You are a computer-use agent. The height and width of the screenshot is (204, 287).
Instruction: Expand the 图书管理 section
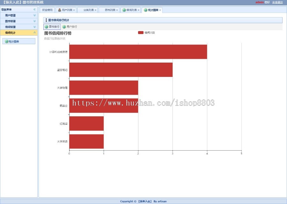click(34, 21)
